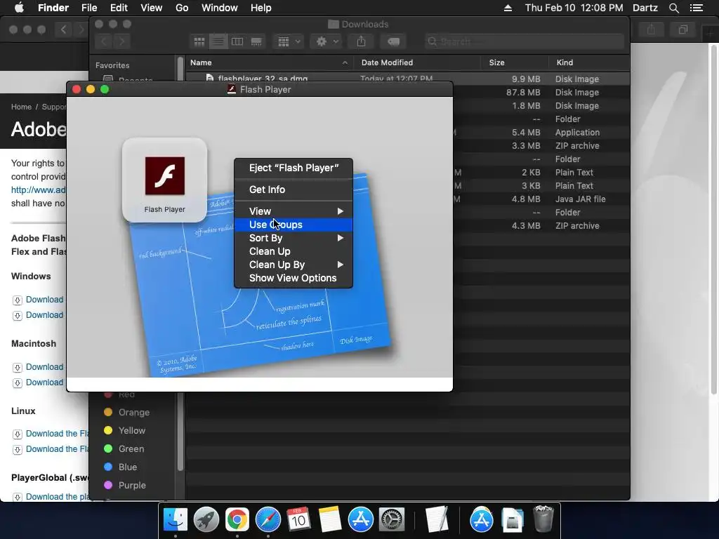
Task: Open Launchpad from the Dock
Action: [206, 520]
